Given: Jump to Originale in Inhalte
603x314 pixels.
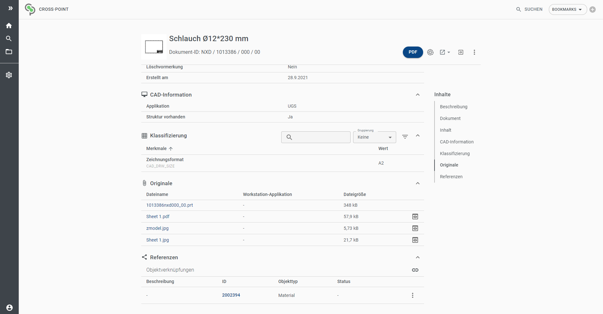Looking at the screenshot, I should [x=449, y=165].
